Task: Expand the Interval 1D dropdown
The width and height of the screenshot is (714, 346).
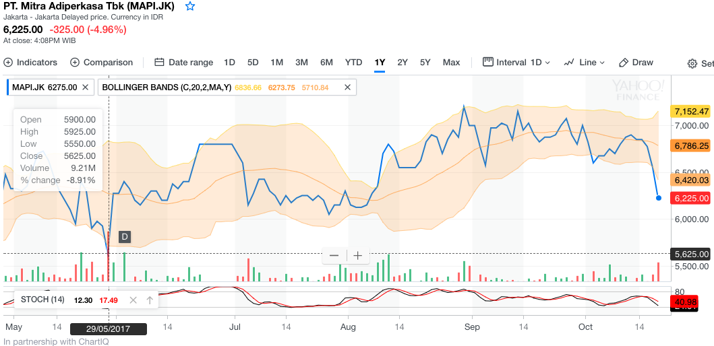Action: (516, 63)
